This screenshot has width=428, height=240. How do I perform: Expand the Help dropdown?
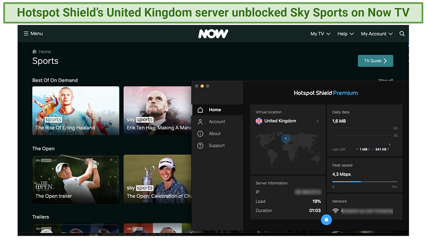345,34
